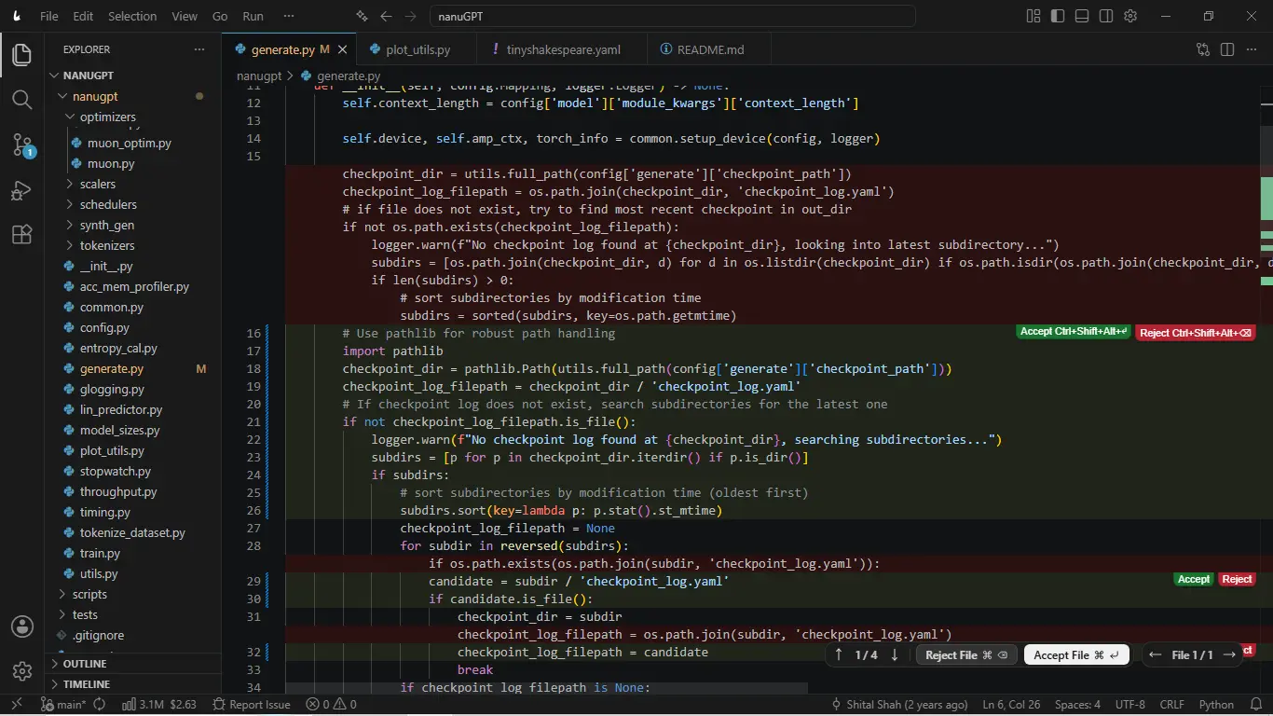Click the CRLF end-of-line indicator
Viewport: 1273px width, 716px height.
click(x=1172, y=704)
